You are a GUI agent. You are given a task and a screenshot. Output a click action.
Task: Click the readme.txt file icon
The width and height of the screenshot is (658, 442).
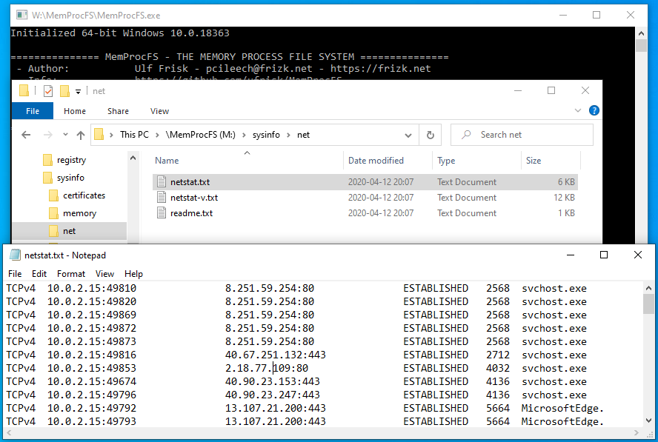(162, 212)
